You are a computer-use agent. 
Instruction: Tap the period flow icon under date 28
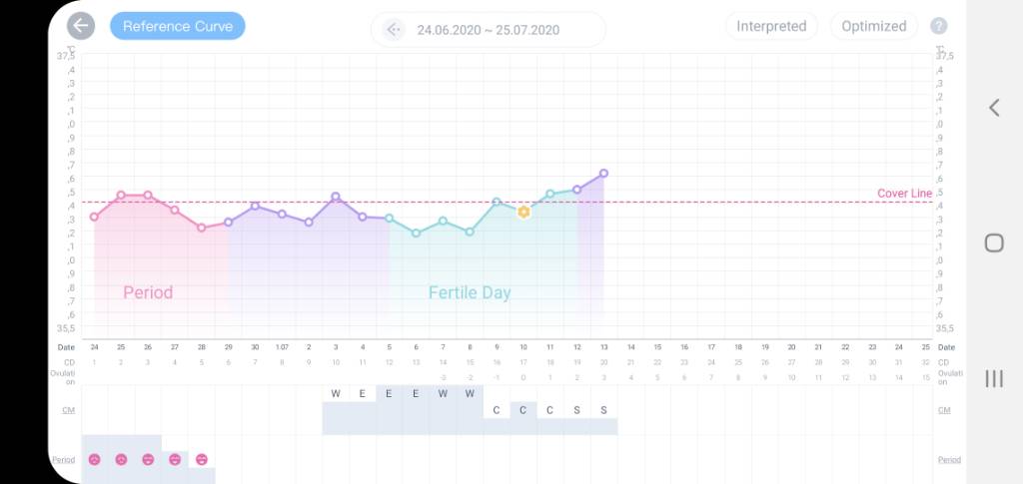click(x=202, y=459)
